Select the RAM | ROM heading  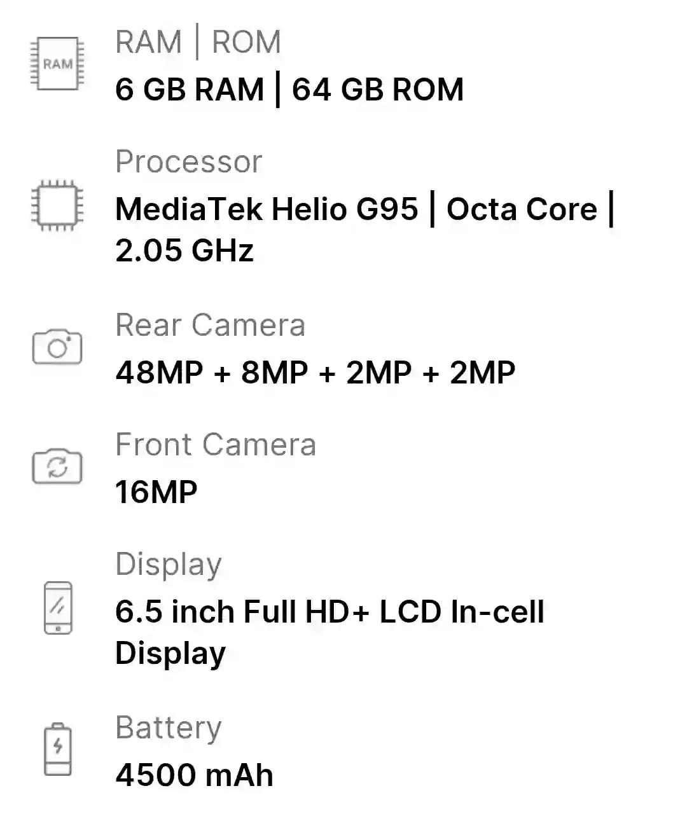pos(198,43)
